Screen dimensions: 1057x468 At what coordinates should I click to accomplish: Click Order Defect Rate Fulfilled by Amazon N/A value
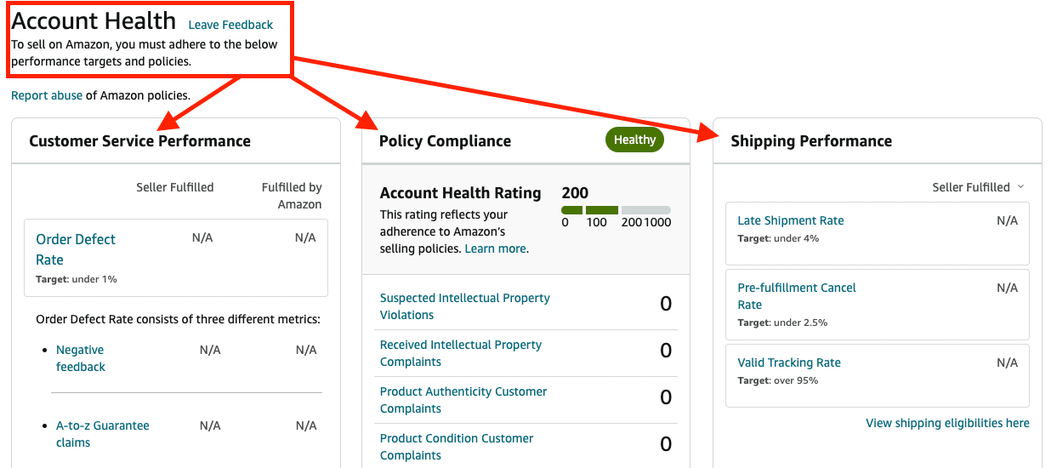tap(305, 237)
